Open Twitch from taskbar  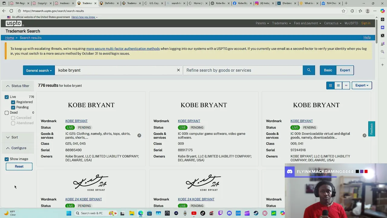(x=220, y=213)
